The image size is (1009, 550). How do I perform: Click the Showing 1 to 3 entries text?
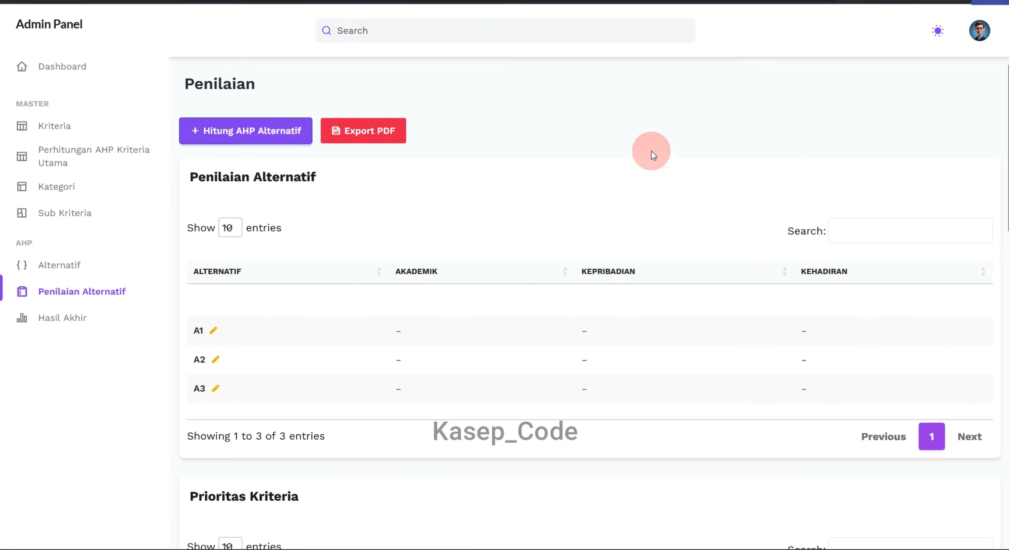point(256,436)
